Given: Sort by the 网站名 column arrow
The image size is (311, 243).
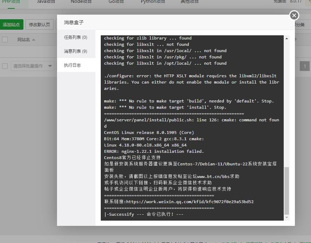Looking at the screenshot, I should (34, 40).
